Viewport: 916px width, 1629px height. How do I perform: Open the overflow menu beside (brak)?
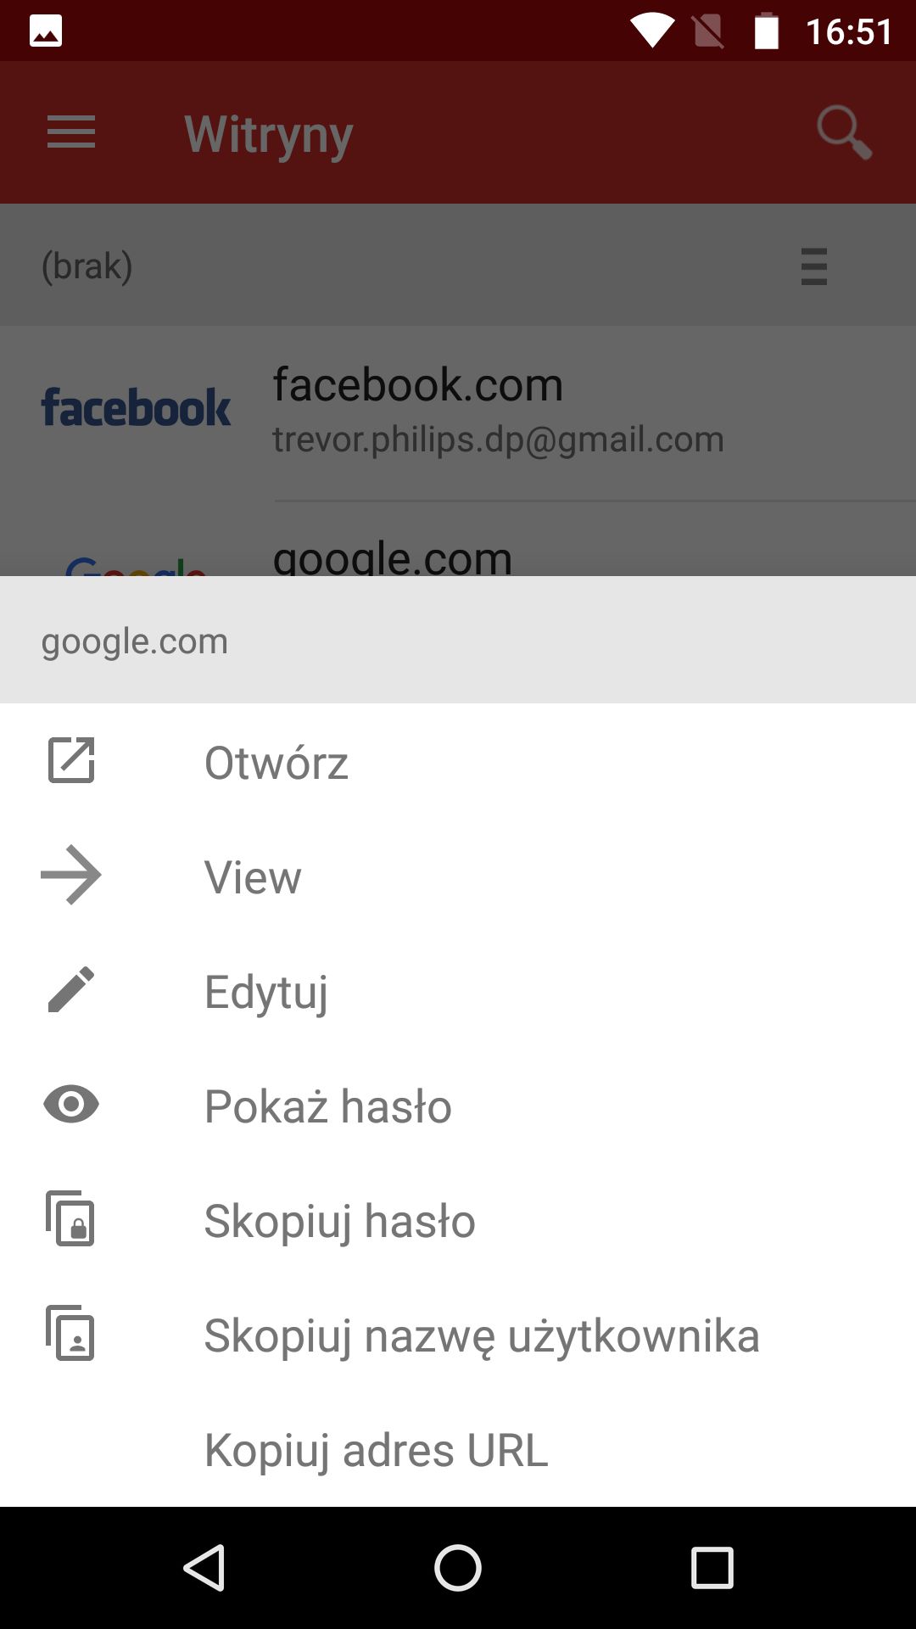(x=814, y=266)
